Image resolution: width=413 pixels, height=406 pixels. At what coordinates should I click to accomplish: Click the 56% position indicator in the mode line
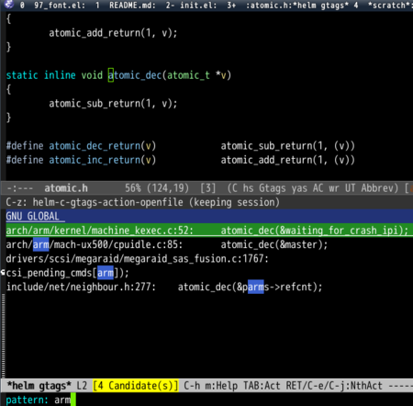(x=133, y=188)
